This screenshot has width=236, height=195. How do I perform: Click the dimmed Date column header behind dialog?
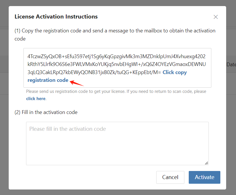click(x=231, y=65)
